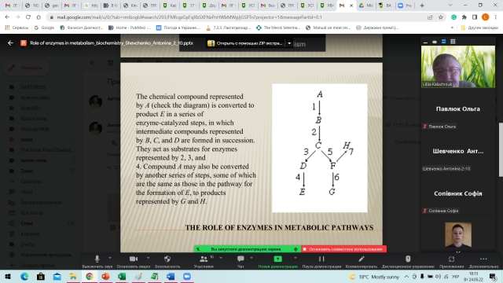
Task: Go back in Chrome
Action: (x=7, y=17)
